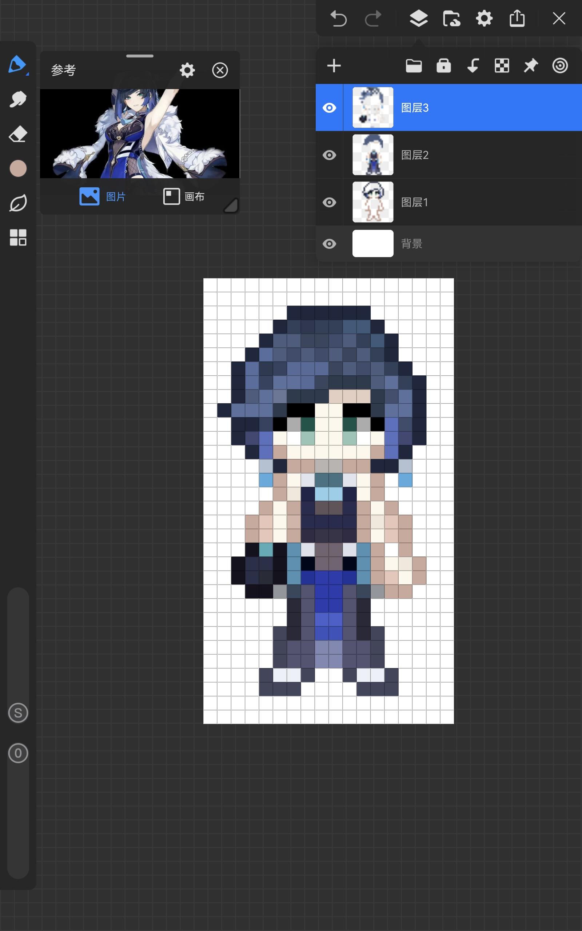The image size is (582, 931).
Task: Open the current color swatch
Action: 18,168
